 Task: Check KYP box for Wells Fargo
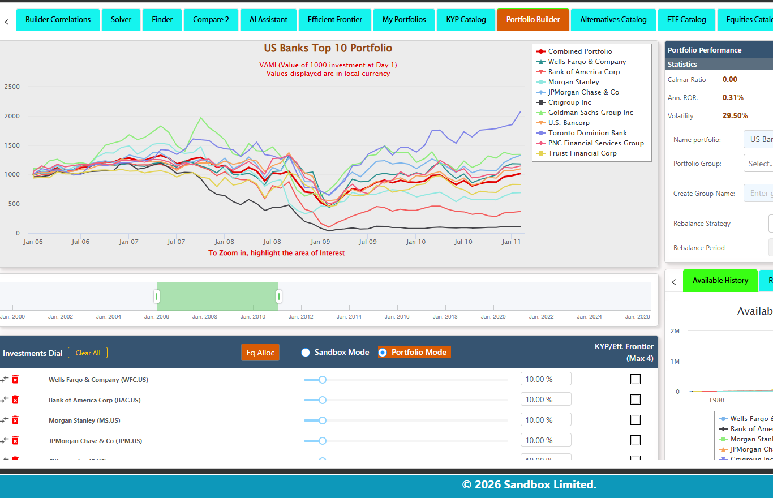coord(635,379)
